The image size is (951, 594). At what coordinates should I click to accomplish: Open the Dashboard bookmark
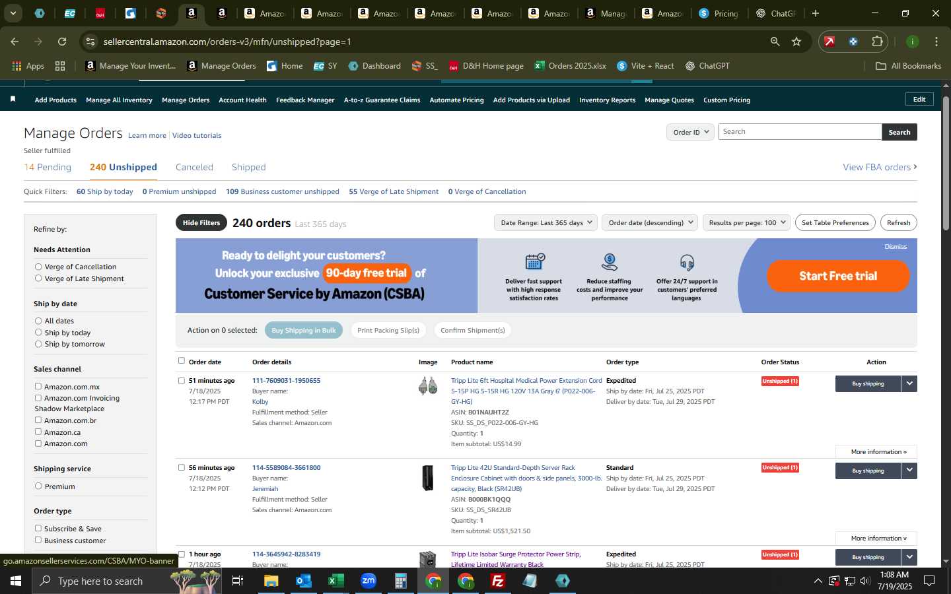(x=374, y=66)
